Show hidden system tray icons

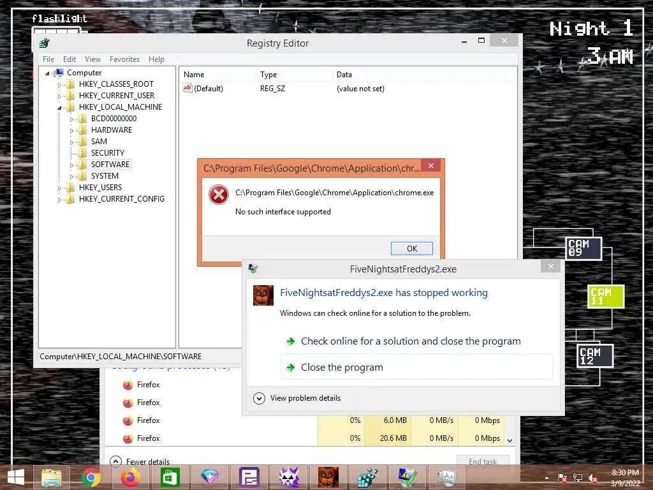[547, 478]
